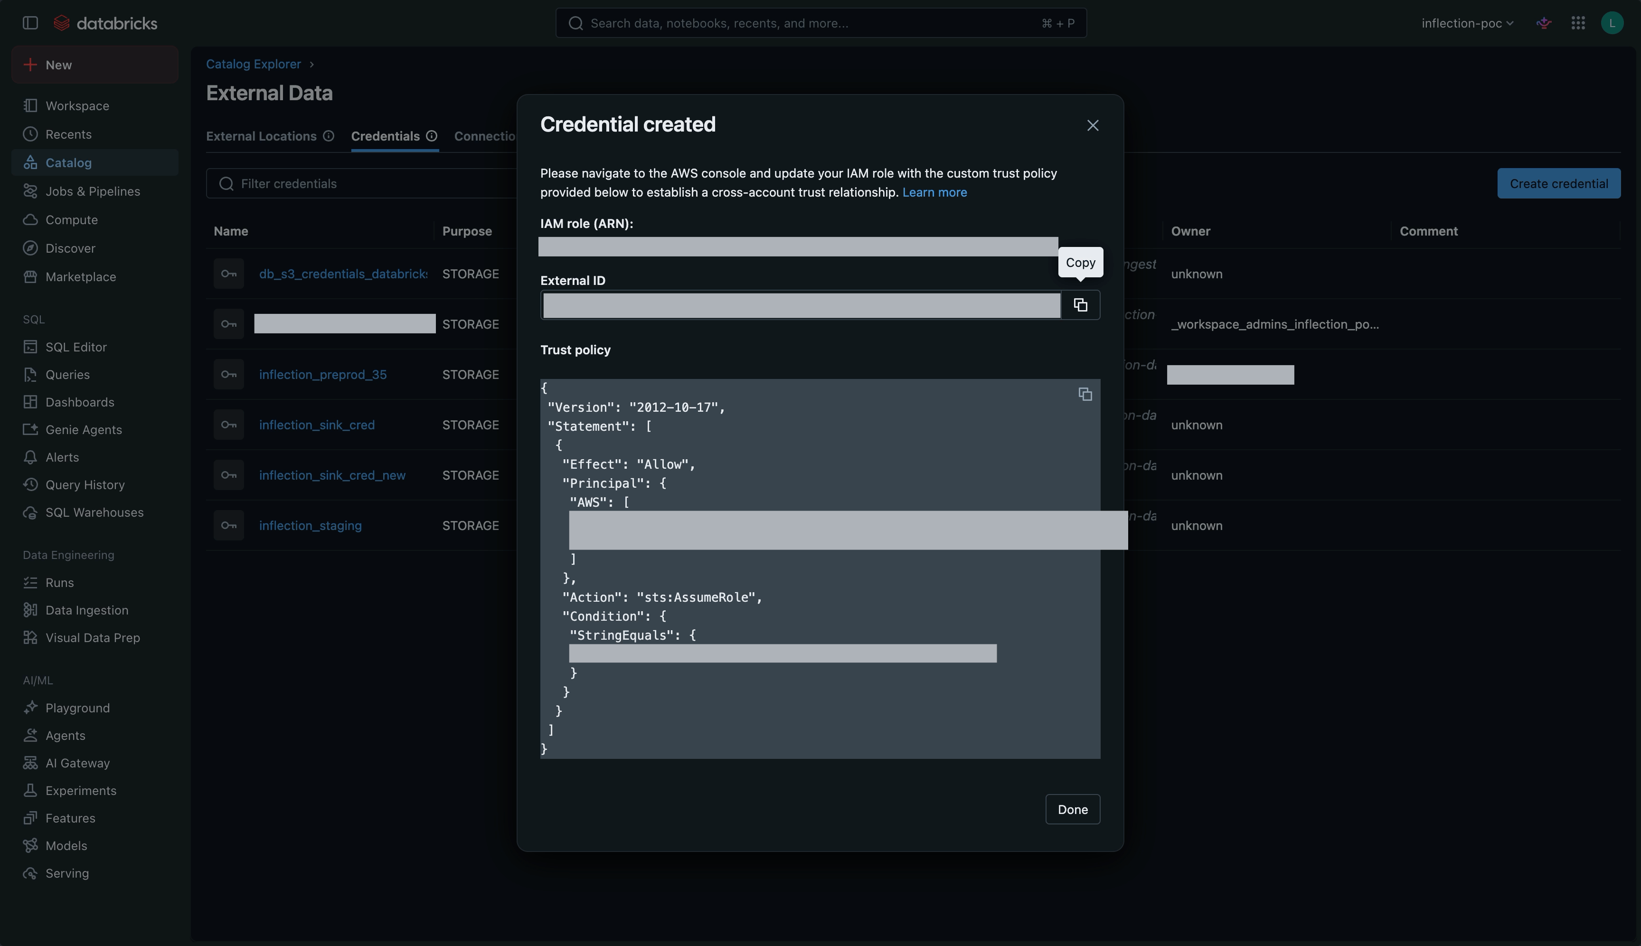Open the AI Playground
The height and width of the screenshot is (946, 1641).
pyautogui.click(x=95, y=708)
